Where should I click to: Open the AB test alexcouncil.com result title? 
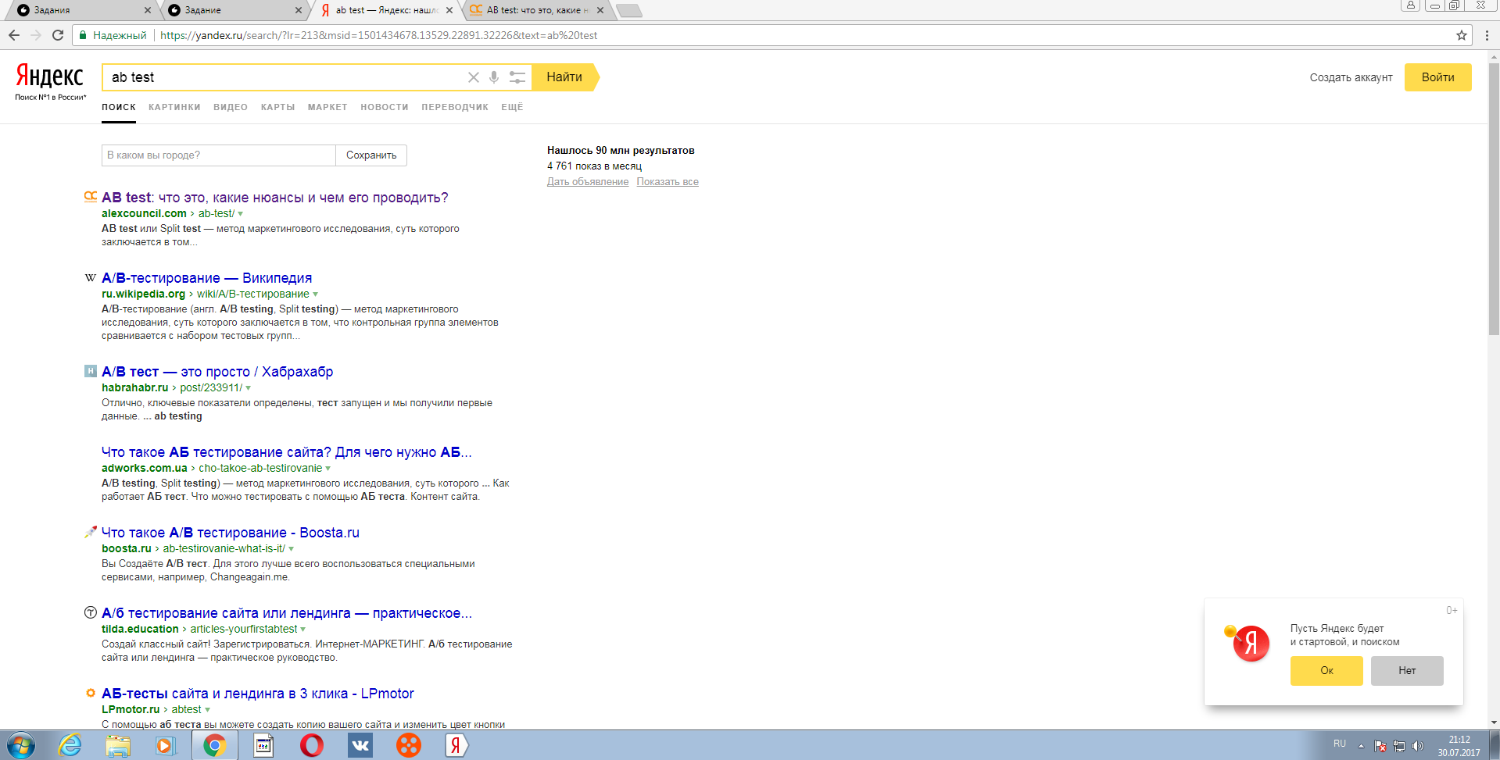tap(275, 198)
